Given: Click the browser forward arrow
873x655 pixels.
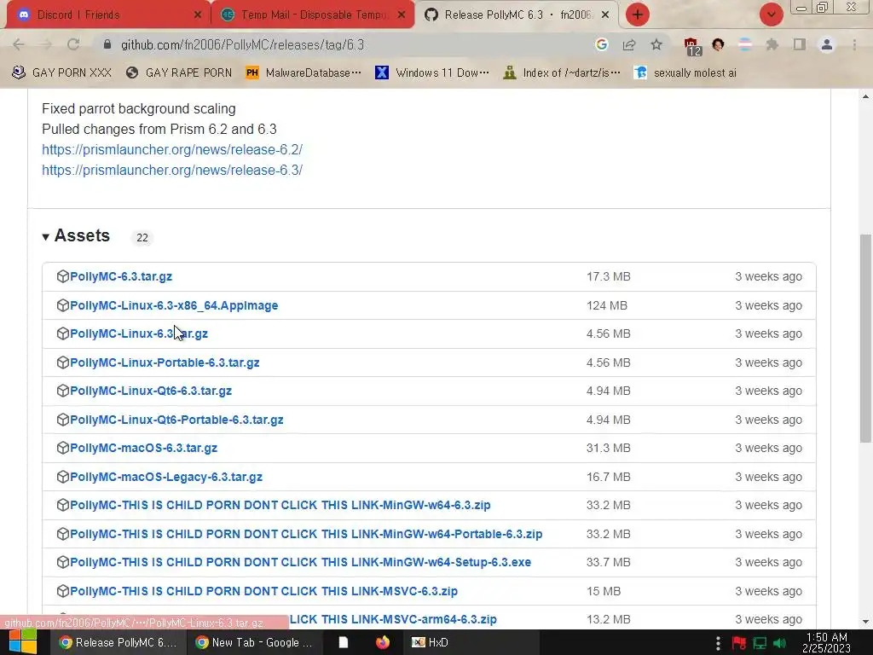Looking at the screenshot, I should (46, 44).
